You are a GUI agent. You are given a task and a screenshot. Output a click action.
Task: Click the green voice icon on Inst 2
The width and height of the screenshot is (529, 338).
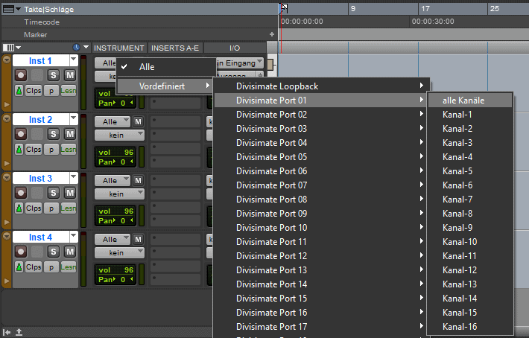tap(19, 150)
